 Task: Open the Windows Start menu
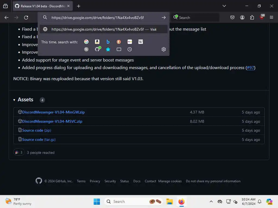tap(97, 201)
